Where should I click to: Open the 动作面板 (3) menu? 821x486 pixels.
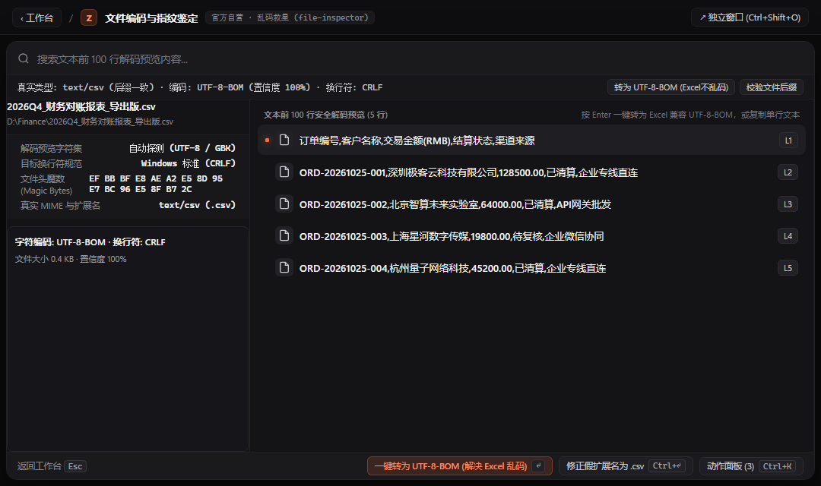(751, 465)
